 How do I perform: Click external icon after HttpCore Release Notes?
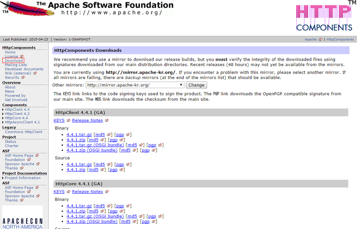[x=107, y=192]
